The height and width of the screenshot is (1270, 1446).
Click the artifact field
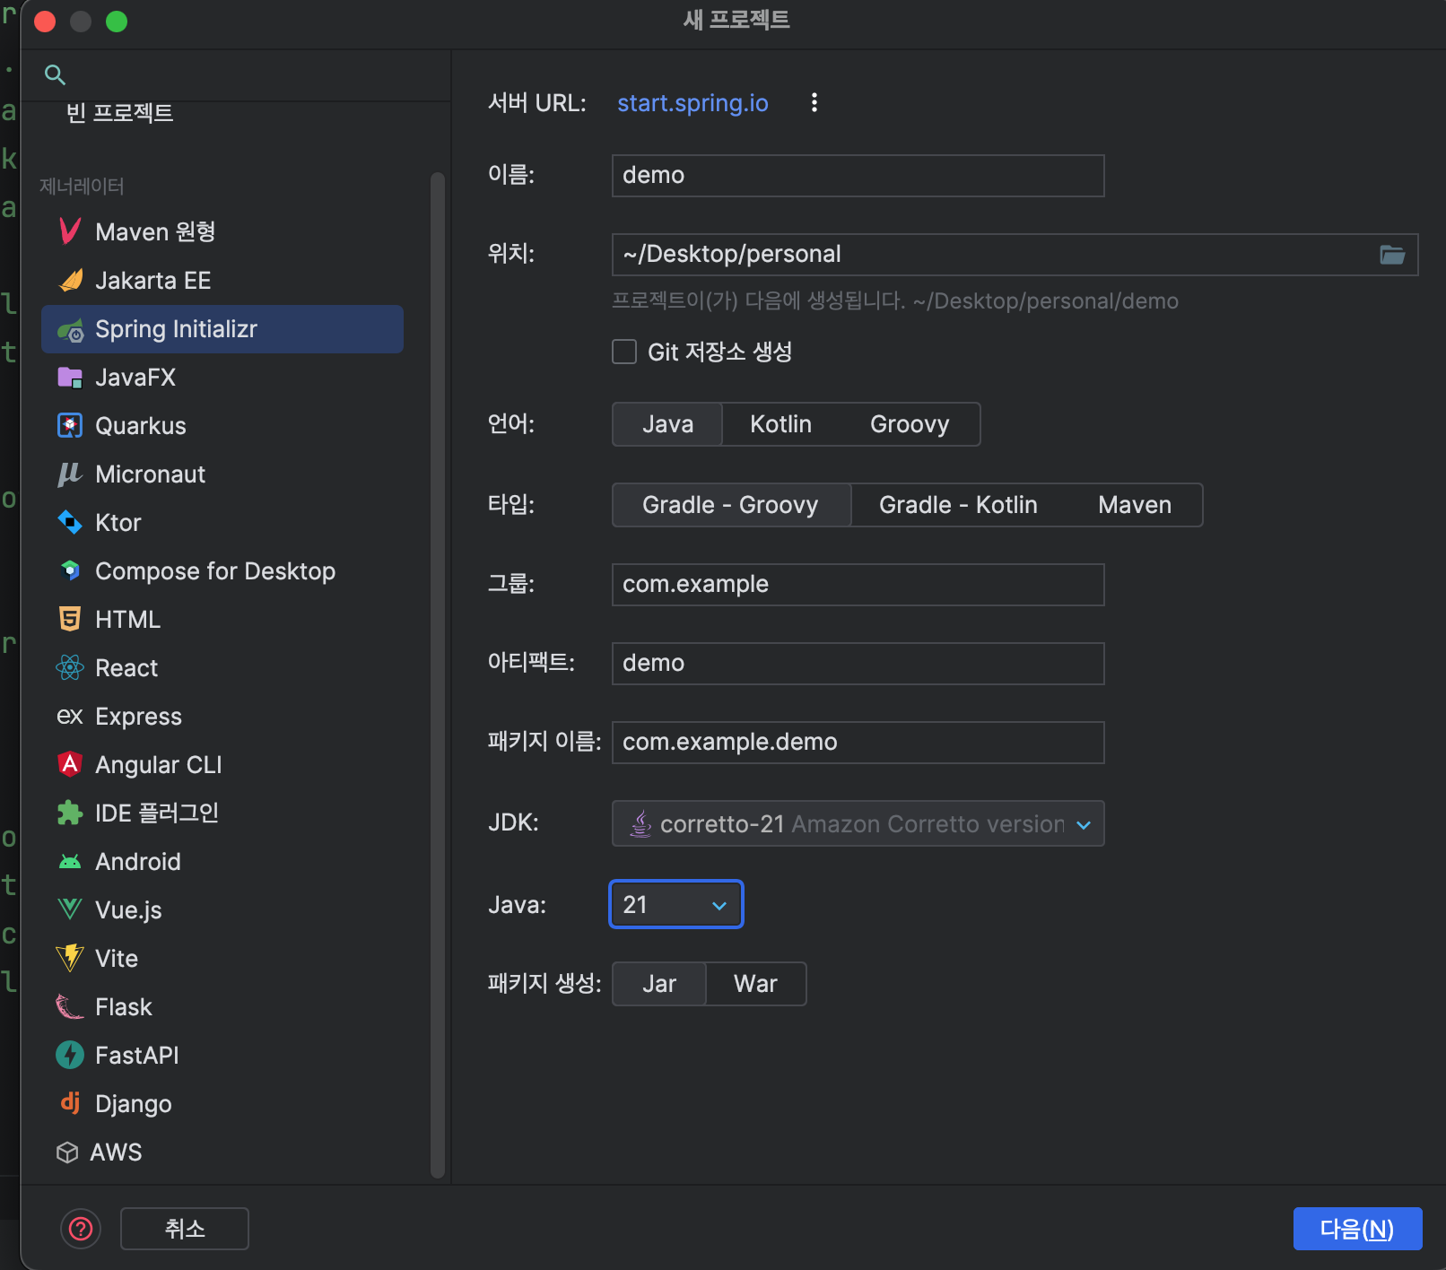pyautogui.click(x=858, y=664)
